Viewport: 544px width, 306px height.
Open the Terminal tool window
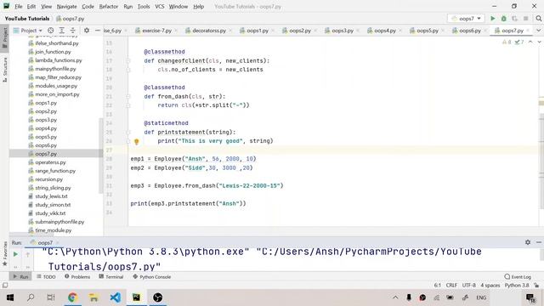click(x=111, y=277)
